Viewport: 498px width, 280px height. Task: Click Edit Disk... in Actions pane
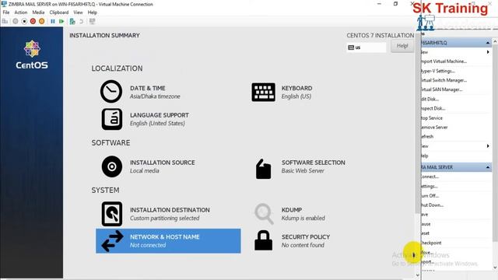pos(430,99)
